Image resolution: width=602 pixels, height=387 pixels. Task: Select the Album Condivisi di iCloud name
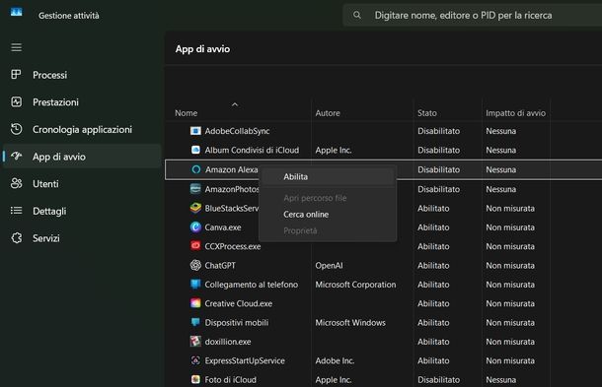point(252,150)
